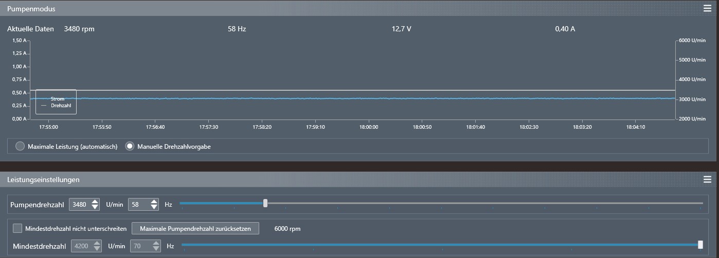Increase Pumpendrehzahl U/min with up arrow
This screenshot has height=258, width=719.
tap(95, 202)
